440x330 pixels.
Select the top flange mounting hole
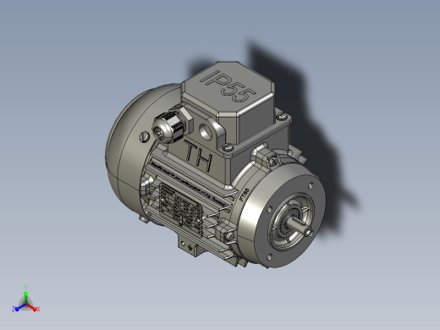(x=311, y=185)
